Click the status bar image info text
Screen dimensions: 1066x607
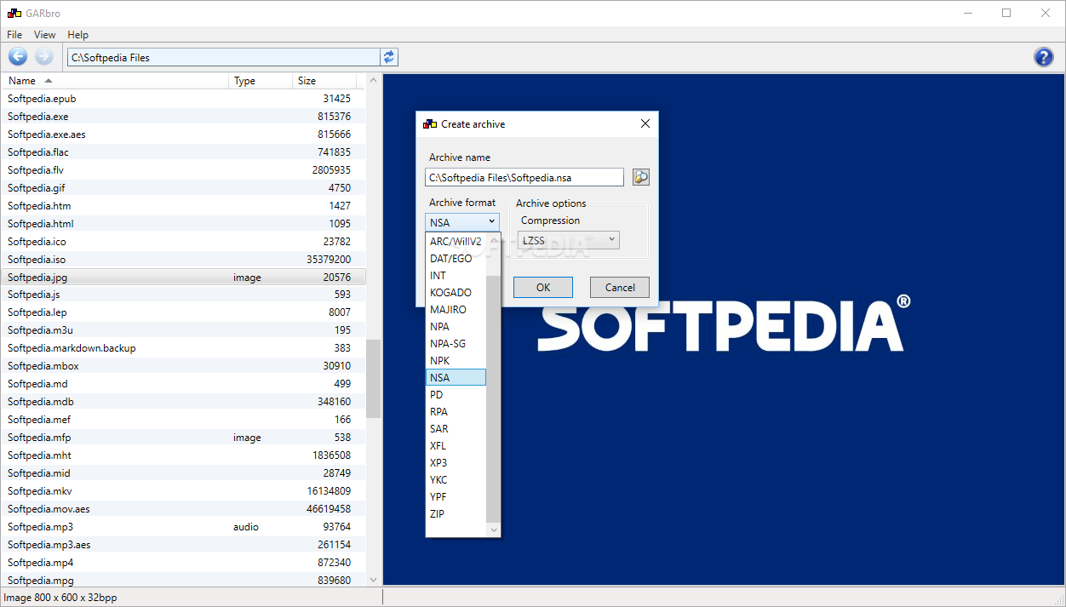pyautogui.click(x=60, y=598)
